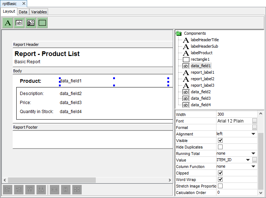
Task: Expand the Column Function dropdown
Action: click(253, 167)
